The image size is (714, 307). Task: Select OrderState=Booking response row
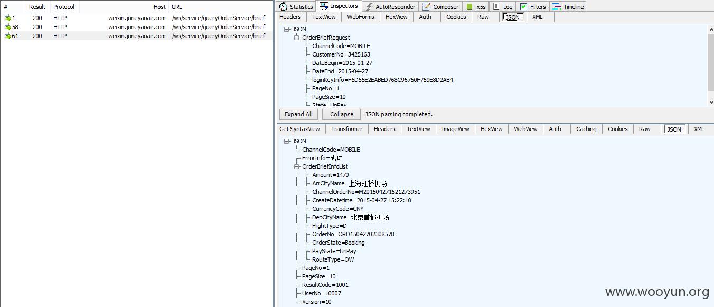tap(339, 243)
